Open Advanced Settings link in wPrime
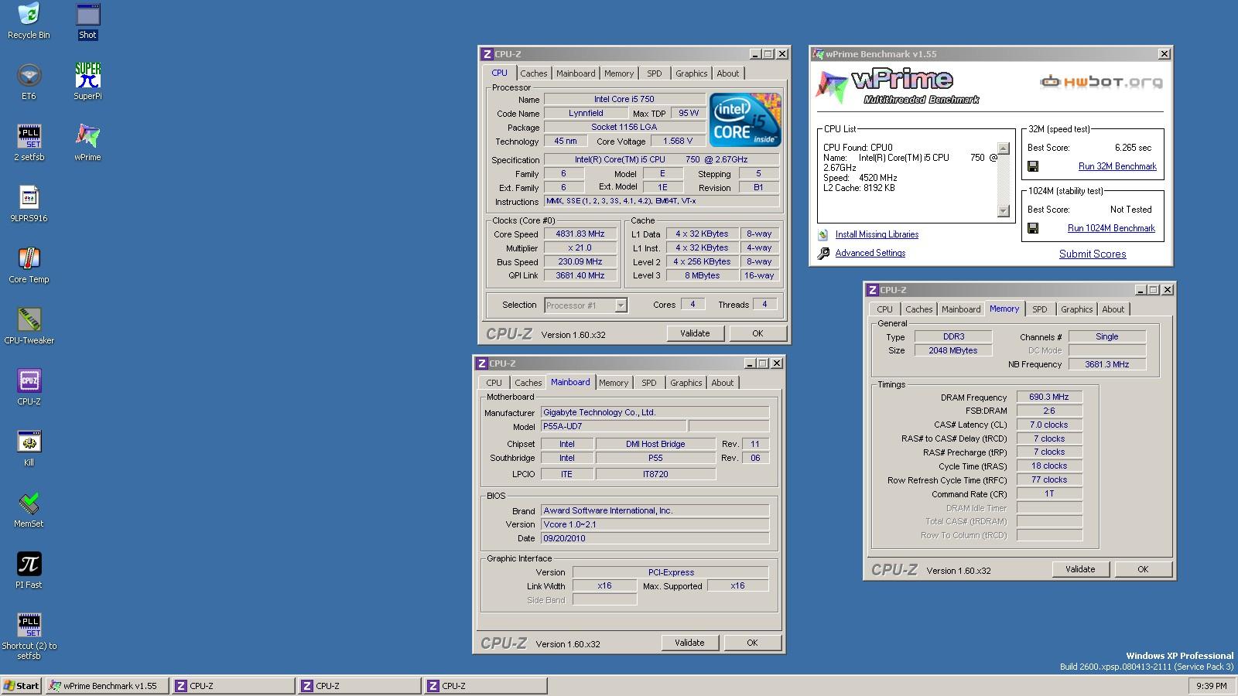Image resolution: width=1238 pixels, height=696 pixels. [x=870, y=253]
